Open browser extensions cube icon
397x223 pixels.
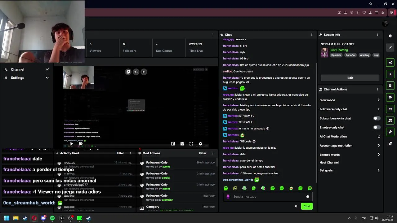click(391, 12)
